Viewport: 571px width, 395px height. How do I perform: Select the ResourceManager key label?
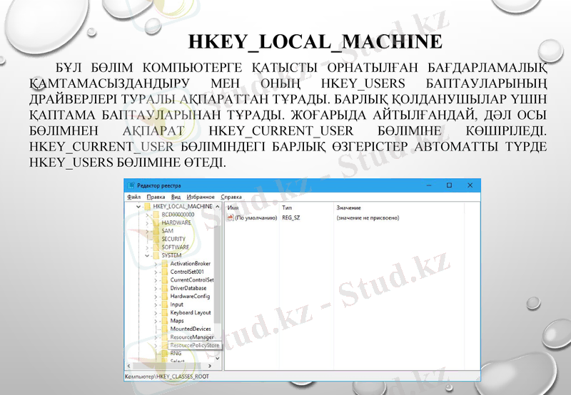coord(192,337)
